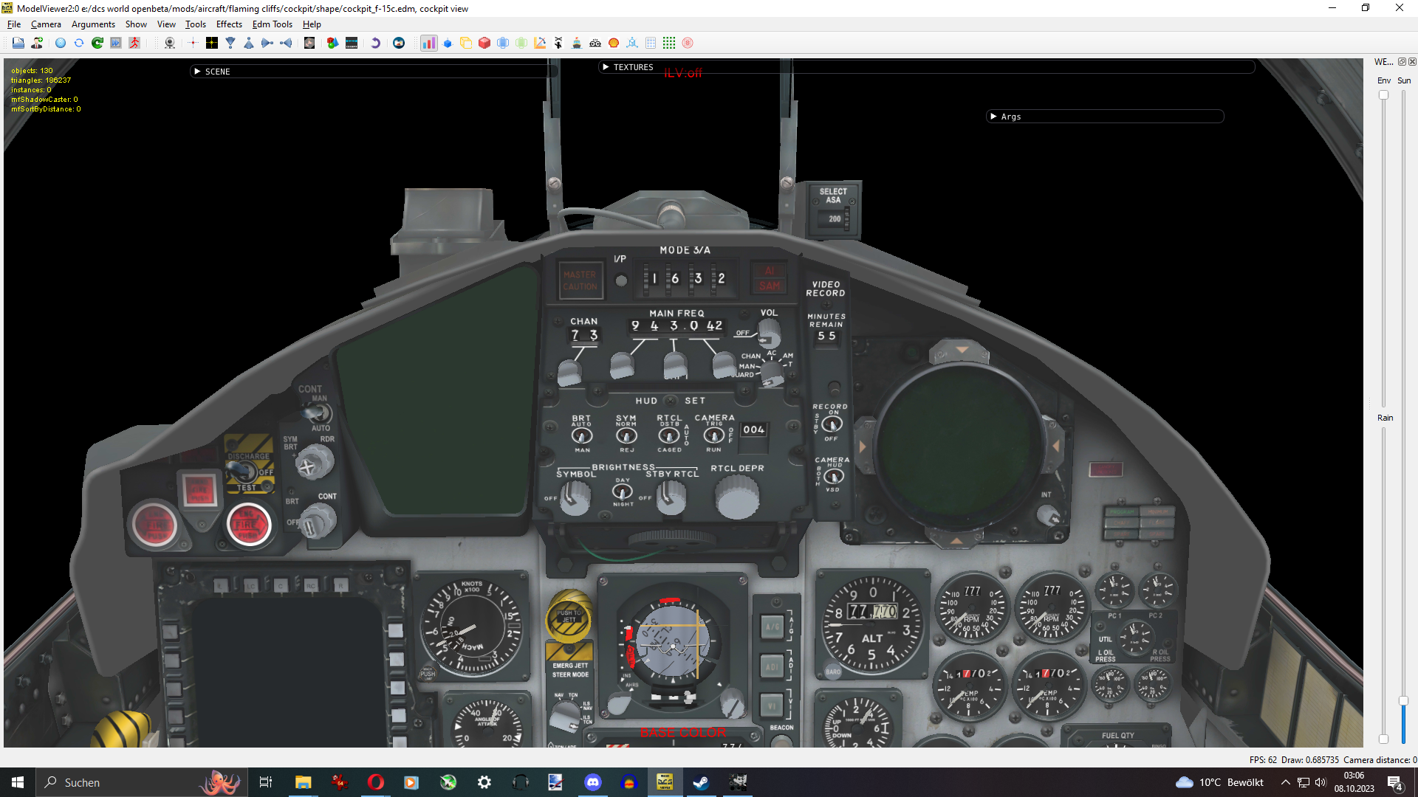Click the Suchen taskbar search box

pos(140,782)
